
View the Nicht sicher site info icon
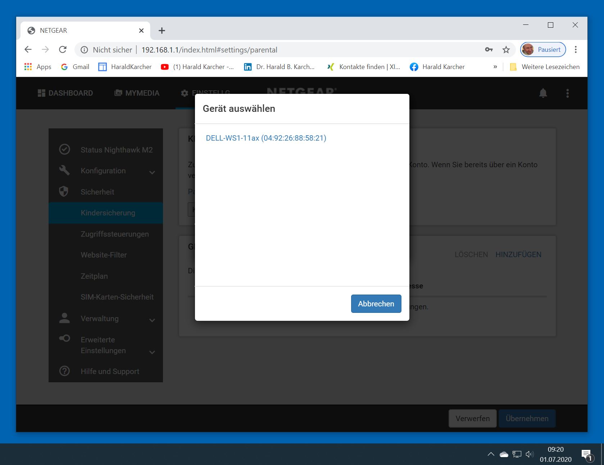(84, 50)
